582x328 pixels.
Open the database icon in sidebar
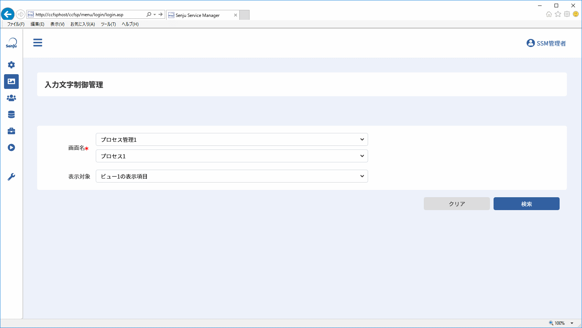tap(11, 115)
